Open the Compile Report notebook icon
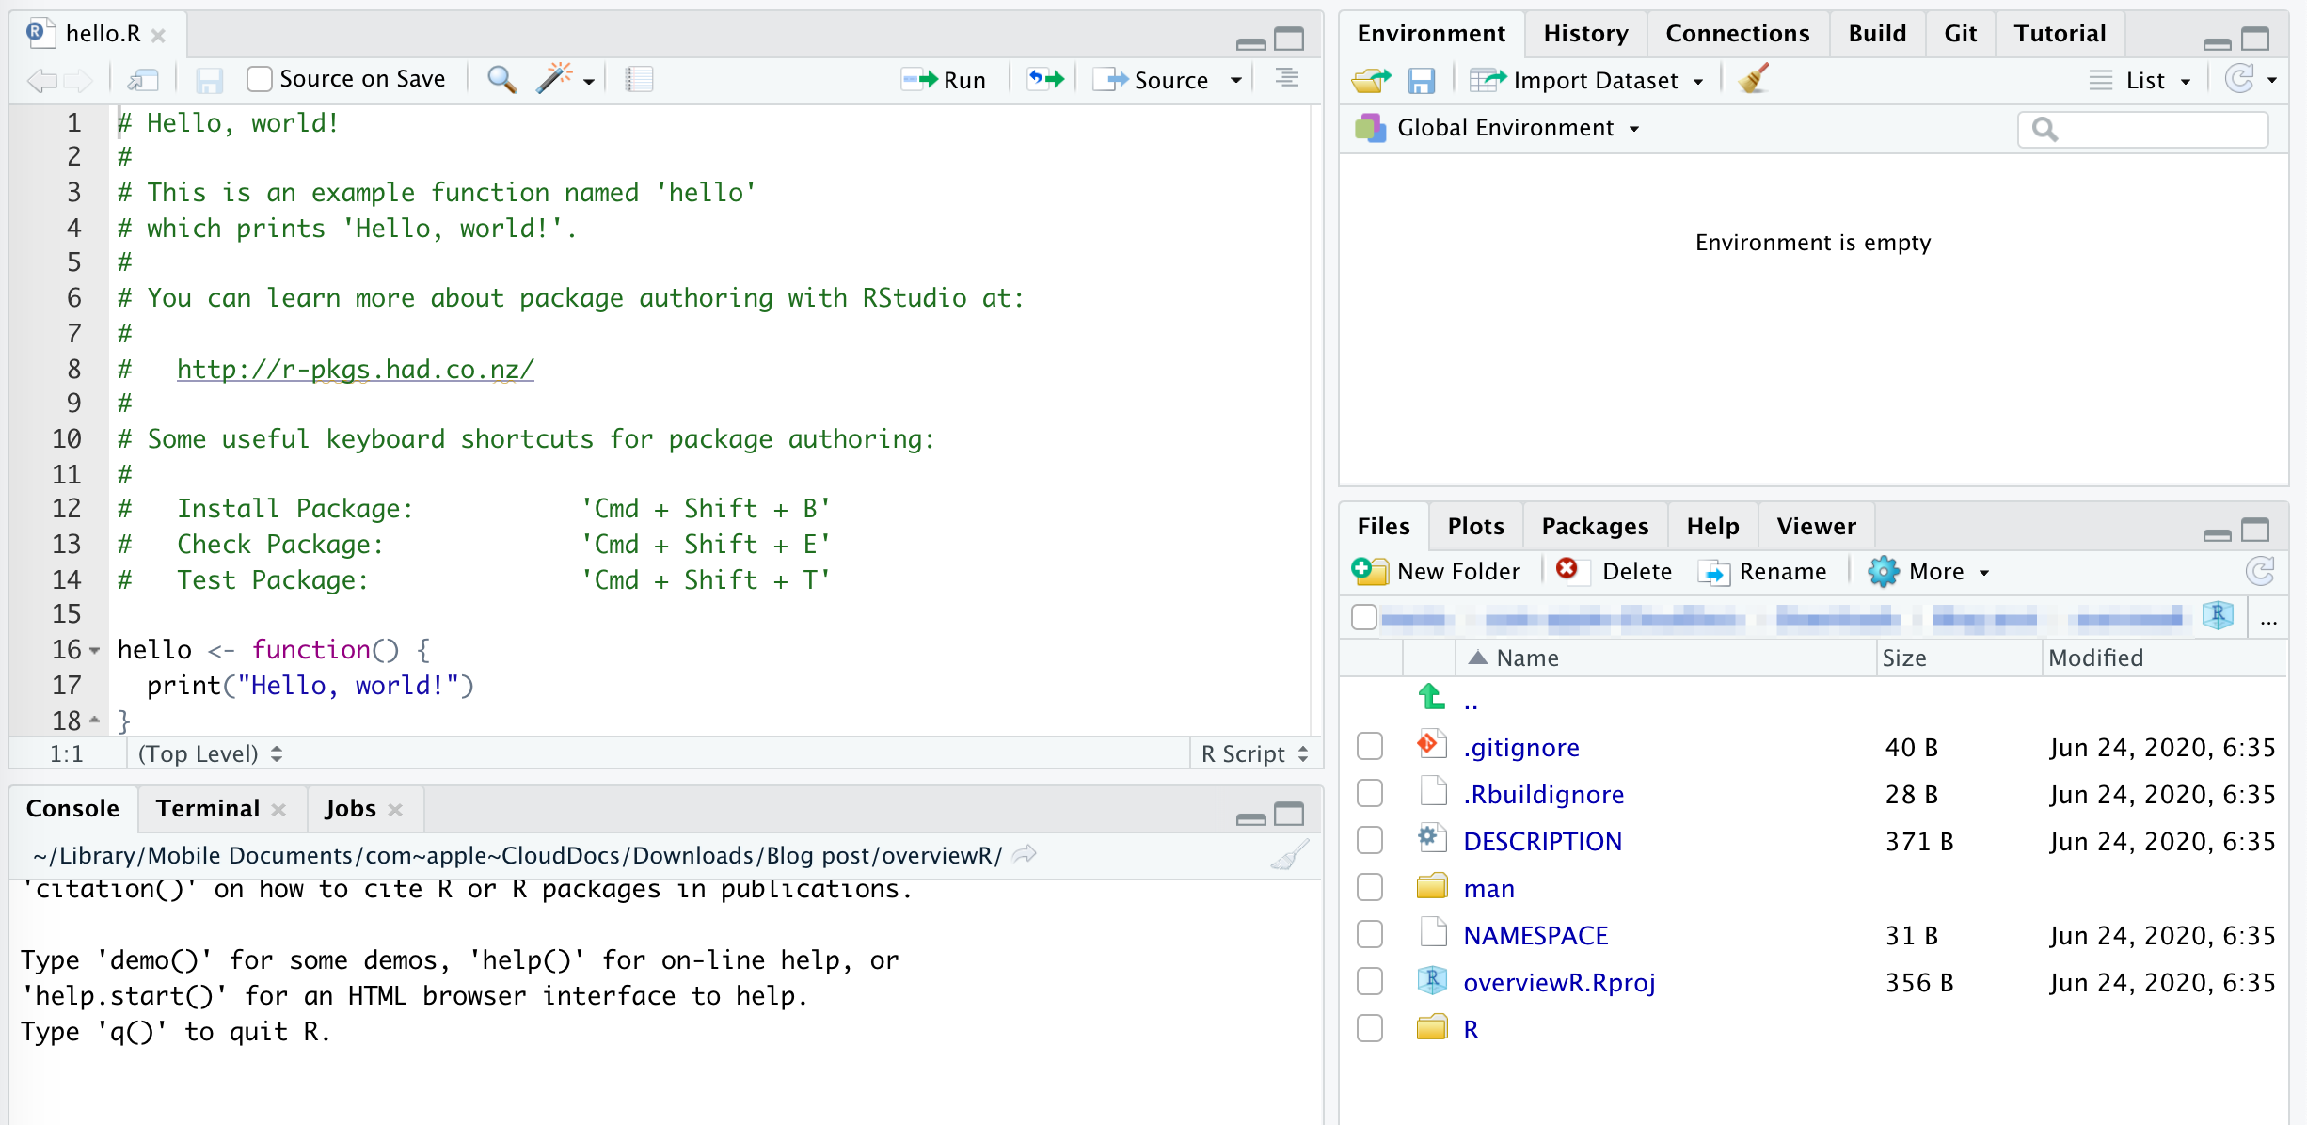 (639, 80)
